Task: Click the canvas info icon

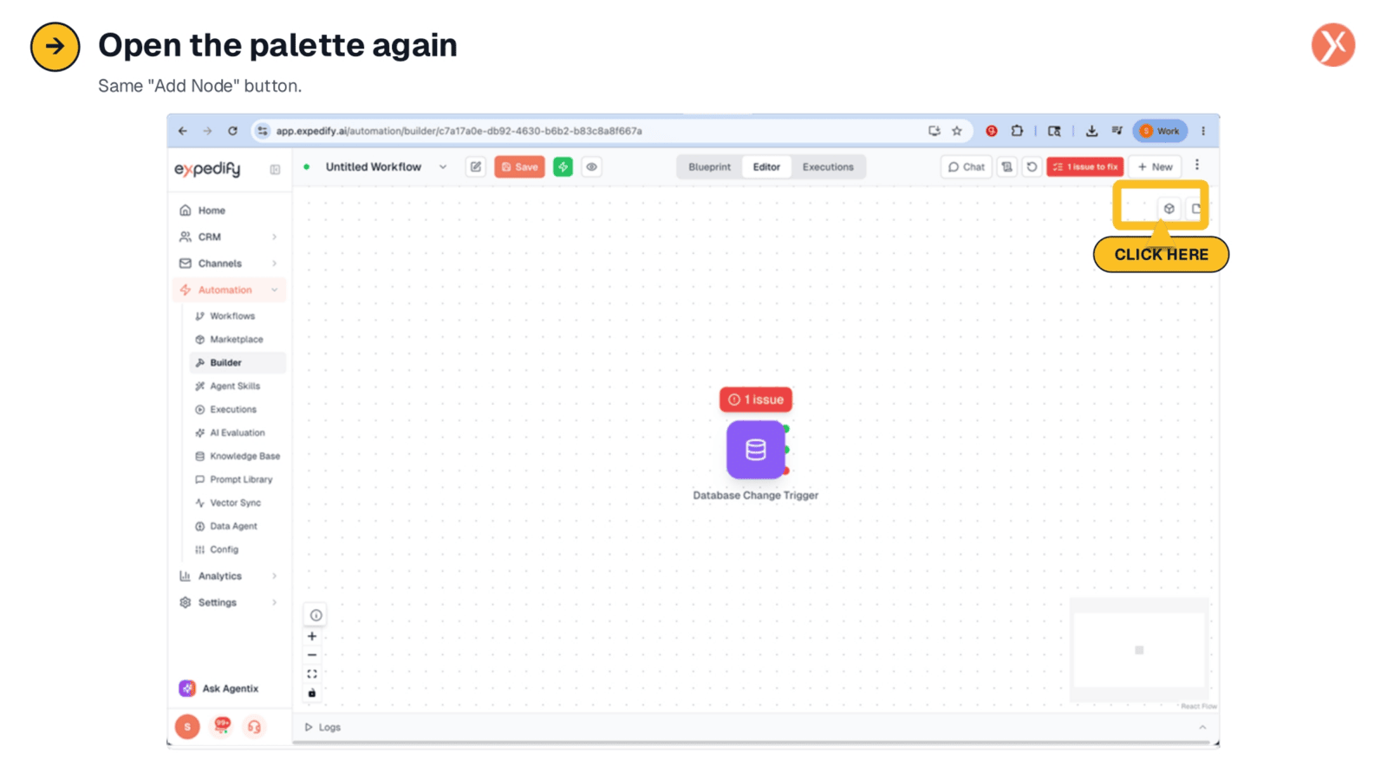Action: (x=316, y=615)
